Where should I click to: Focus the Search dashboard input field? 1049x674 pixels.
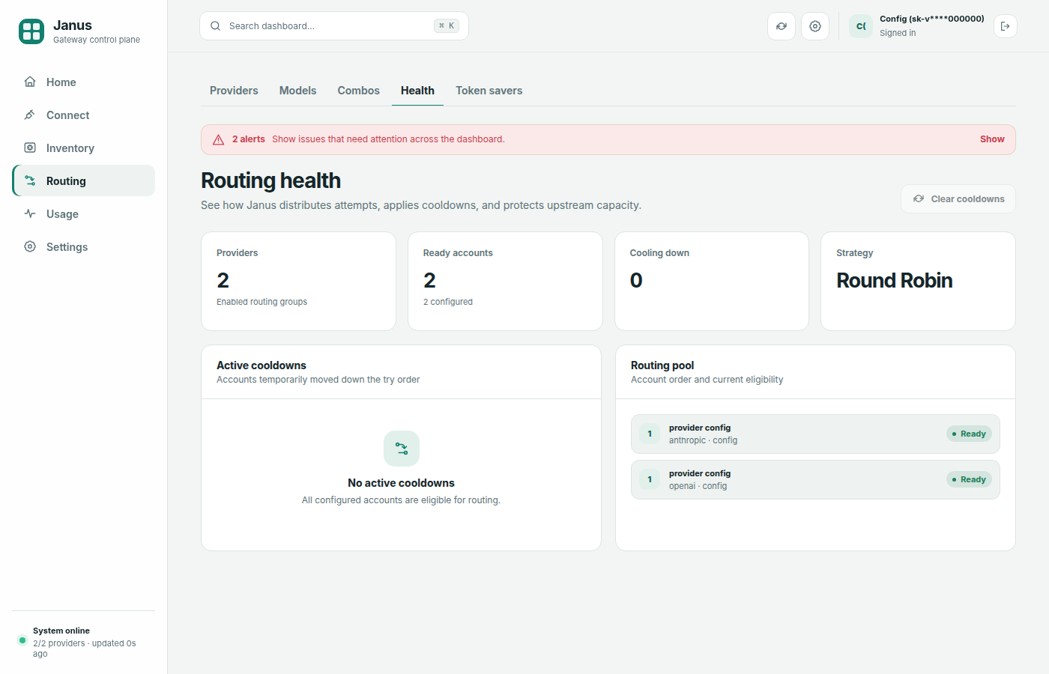334,25
